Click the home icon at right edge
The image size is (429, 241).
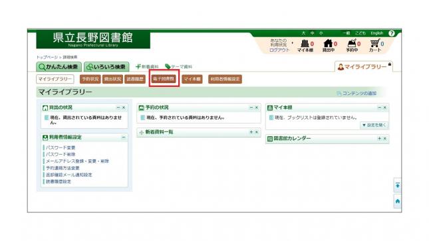(x=398, y=201)
